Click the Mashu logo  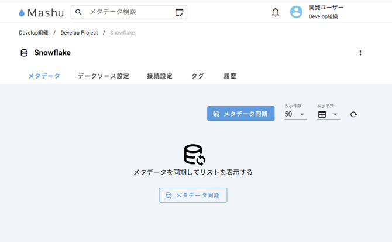41,12
